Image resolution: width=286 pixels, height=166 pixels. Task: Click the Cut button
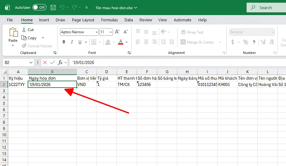click(28, 30)
